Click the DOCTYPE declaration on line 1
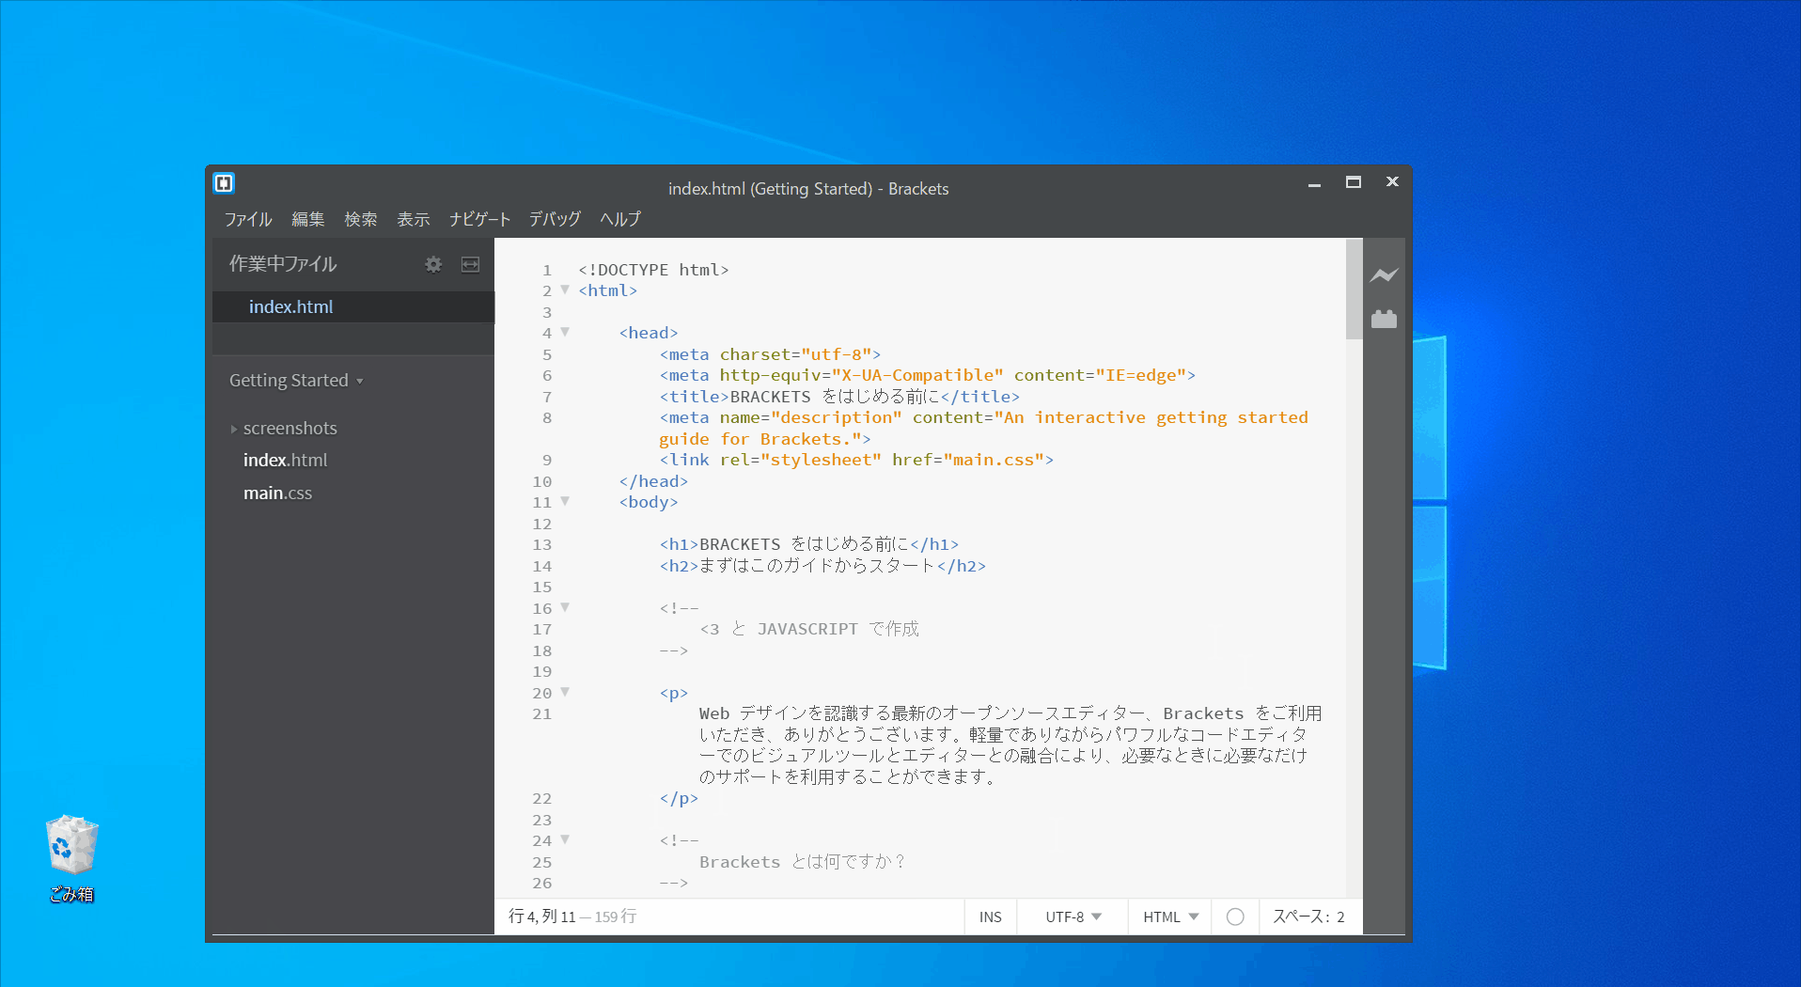Screen dimensions: 1801x987 click(x=653, y=270)
